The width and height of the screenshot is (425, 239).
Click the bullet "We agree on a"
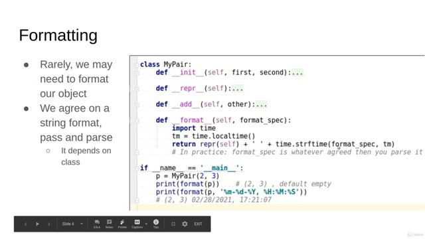(x=74, y=108)
